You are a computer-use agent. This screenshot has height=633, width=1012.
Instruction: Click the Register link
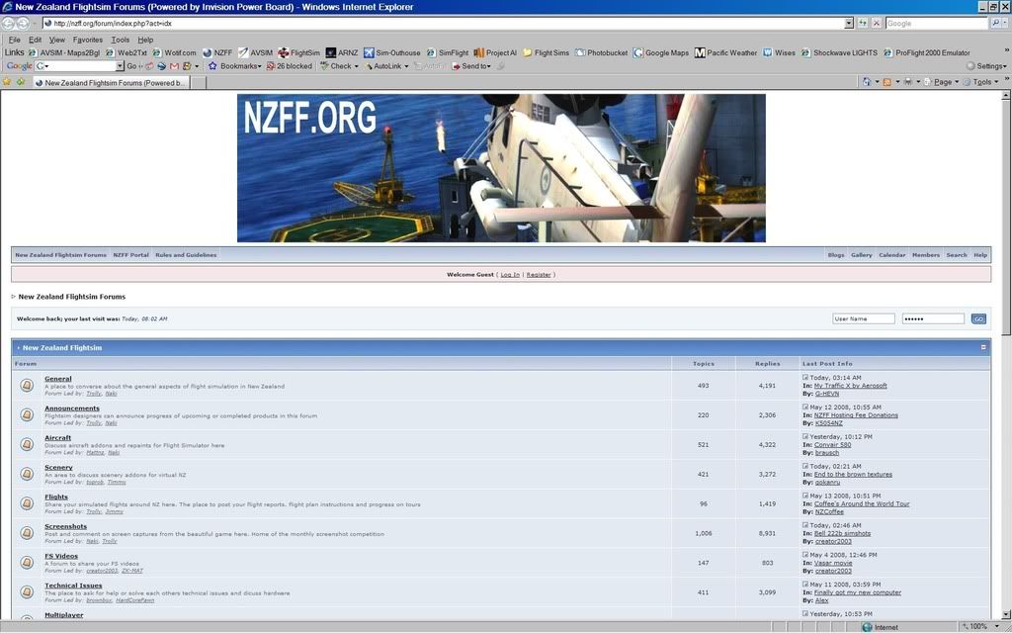pos(539,275)
